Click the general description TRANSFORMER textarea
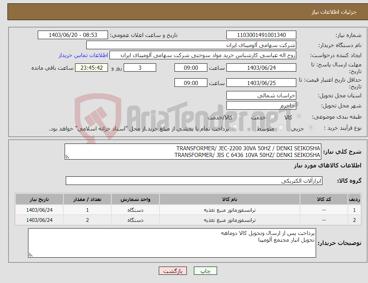The width and height of the screenshot is (368, 283). click(x=193, y=152)
